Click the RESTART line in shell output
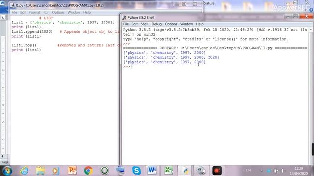The image size is (314, 176). (x=215, y=48)
